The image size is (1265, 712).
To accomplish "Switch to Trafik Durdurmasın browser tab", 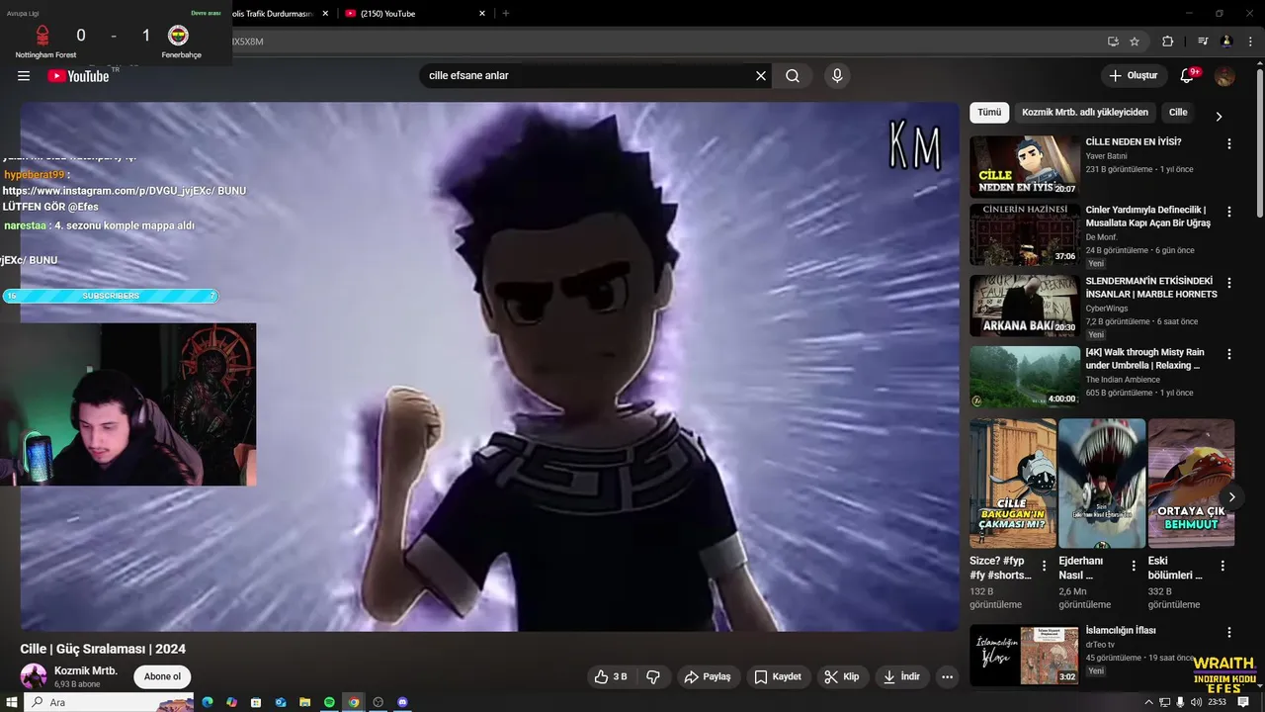I will point(272,14).
